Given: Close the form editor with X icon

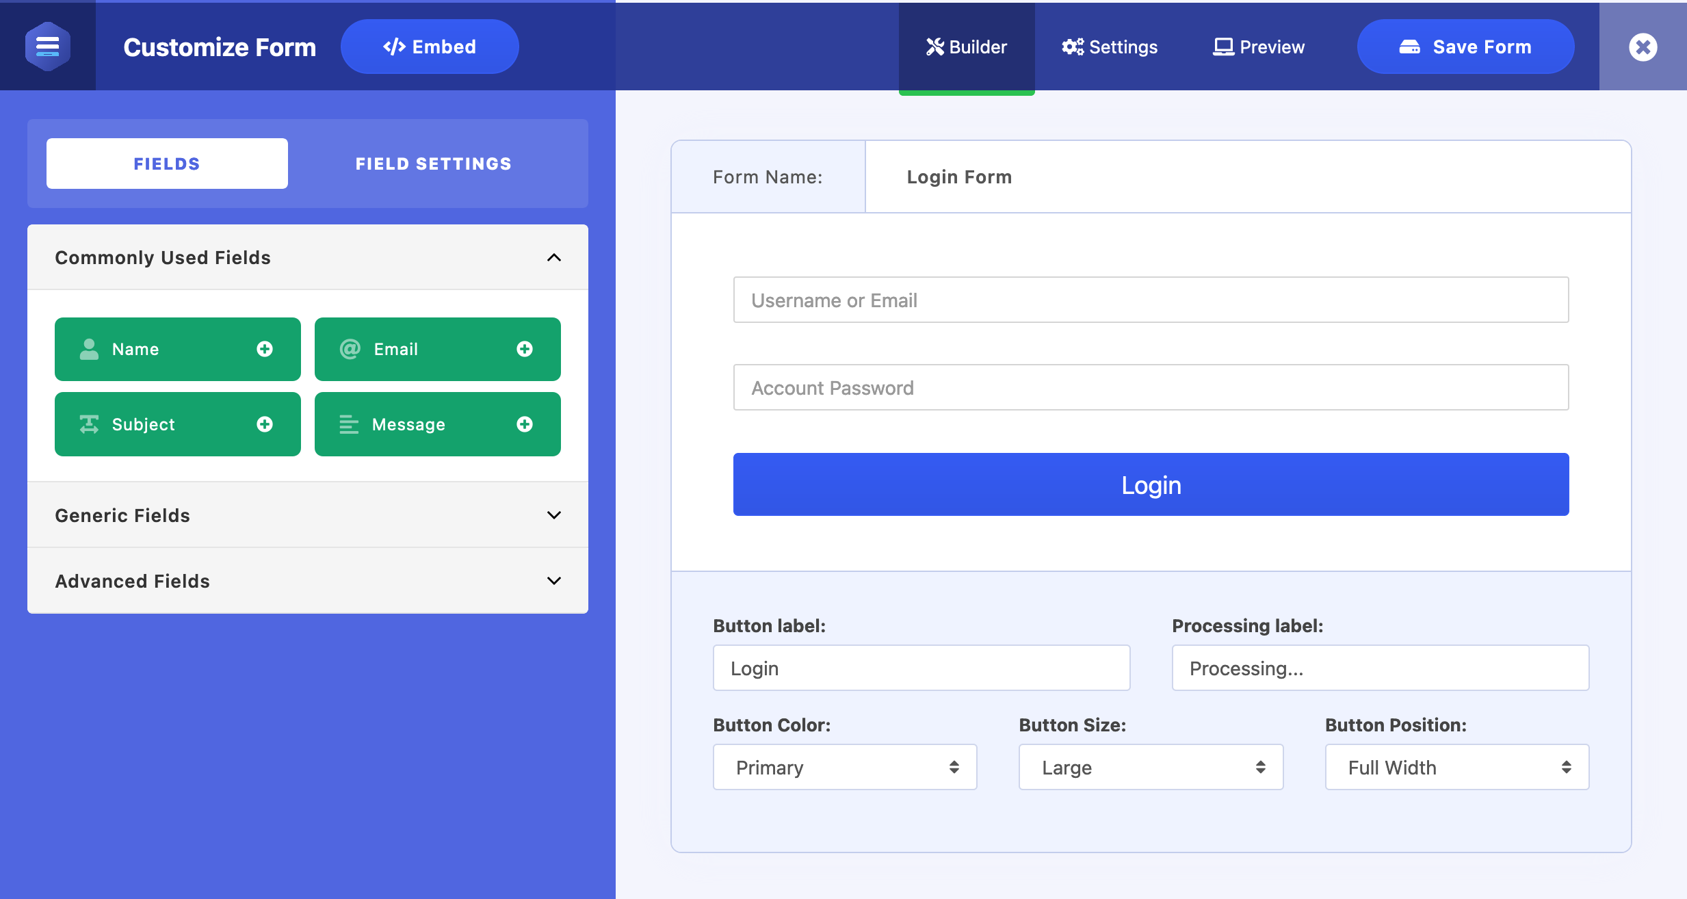Looking at the screenshot, I should coord(1643,47).
